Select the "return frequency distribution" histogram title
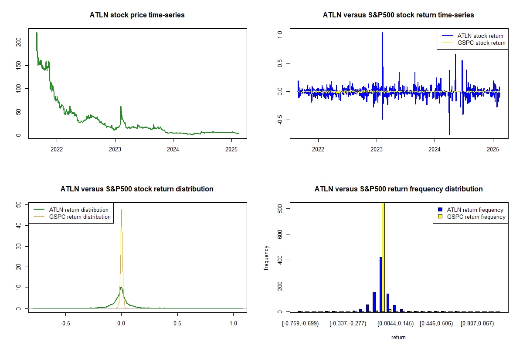This screenshot has height=348, width=523. pos(398,189)
